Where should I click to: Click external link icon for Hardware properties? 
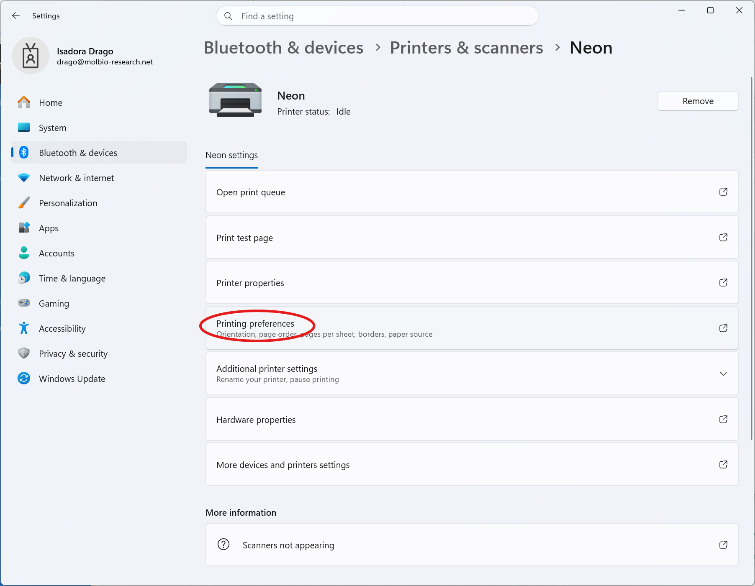pyautogui.click(x=723, y=420)
